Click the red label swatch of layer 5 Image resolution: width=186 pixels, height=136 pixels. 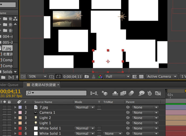point(20,128)
